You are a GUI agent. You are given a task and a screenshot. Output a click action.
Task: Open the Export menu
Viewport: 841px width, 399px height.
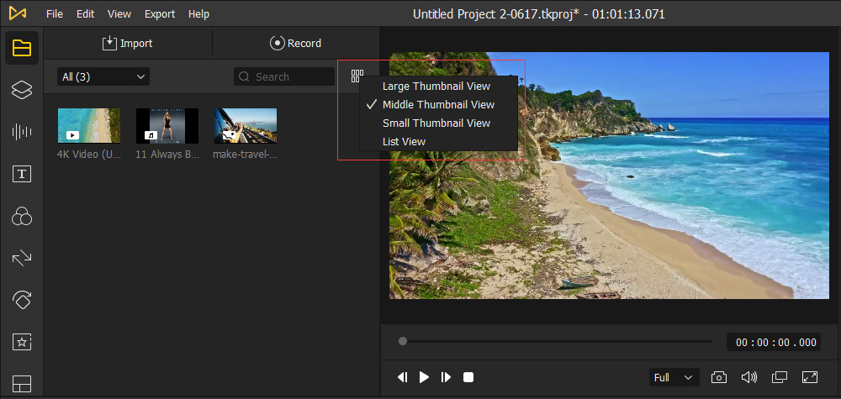[160, 14]
